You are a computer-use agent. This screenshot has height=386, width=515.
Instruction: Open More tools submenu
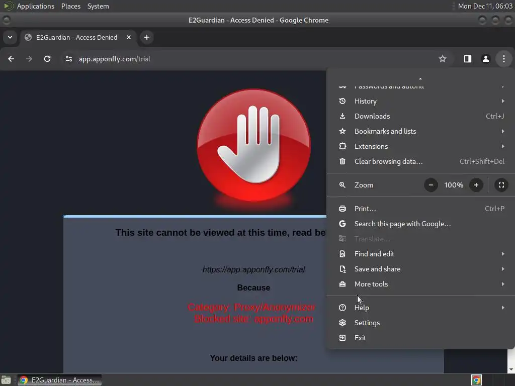point(421,284)
